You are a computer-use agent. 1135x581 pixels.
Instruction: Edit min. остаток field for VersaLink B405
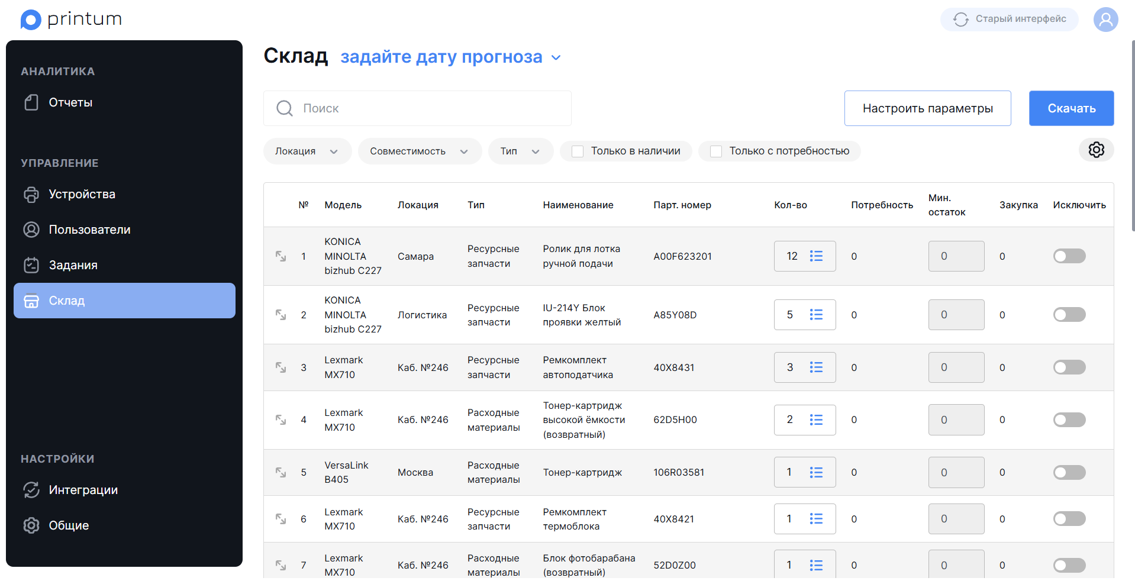tap(956, 472)
